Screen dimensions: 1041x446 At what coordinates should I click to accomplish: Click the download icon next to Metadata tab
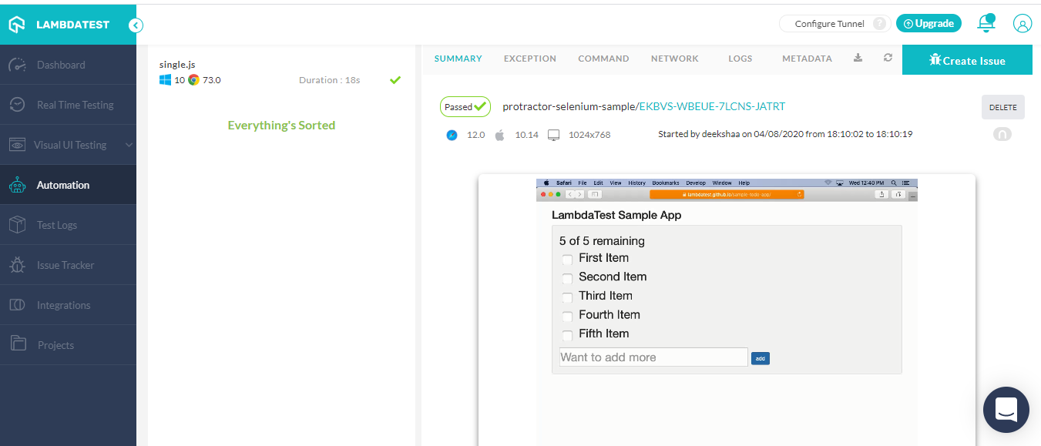(858, 59)
